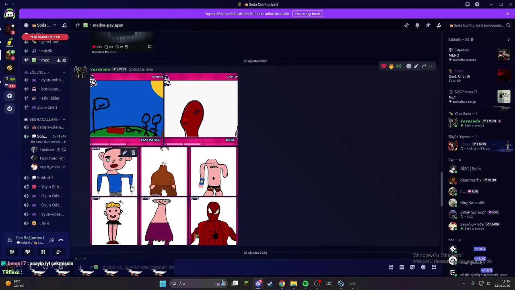
Task: Open emoji picker in message bar
Action: (423, 267)
